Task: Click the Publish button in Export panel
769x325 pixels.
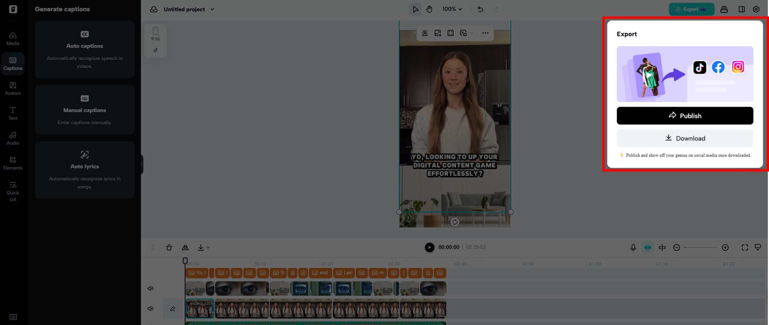Action: click(x=685, y=115)
